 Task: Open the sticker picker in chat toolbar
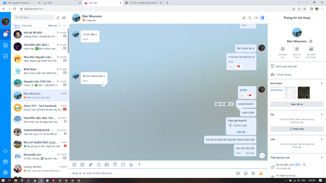[x=74, y=165]
